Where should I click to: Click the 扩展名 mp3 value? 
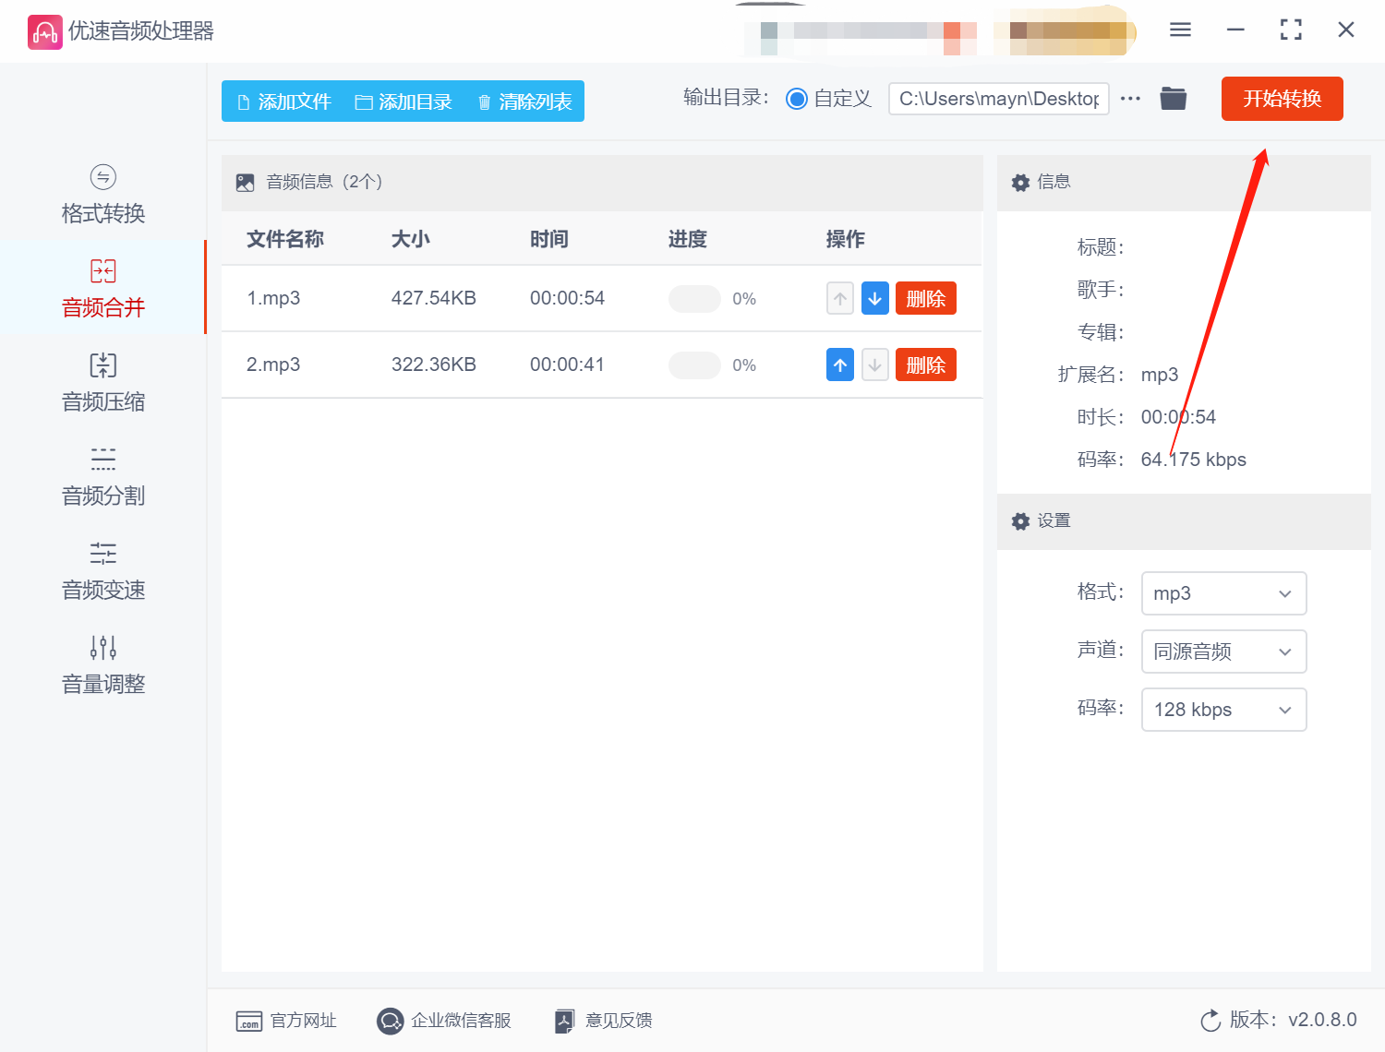tap(1160, 375)
